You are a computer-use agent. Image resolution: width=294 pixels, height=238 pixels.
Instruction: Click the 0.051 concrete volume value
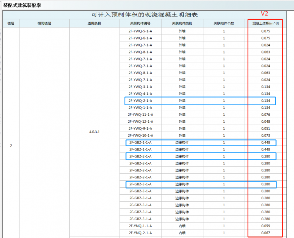[265, 128]
